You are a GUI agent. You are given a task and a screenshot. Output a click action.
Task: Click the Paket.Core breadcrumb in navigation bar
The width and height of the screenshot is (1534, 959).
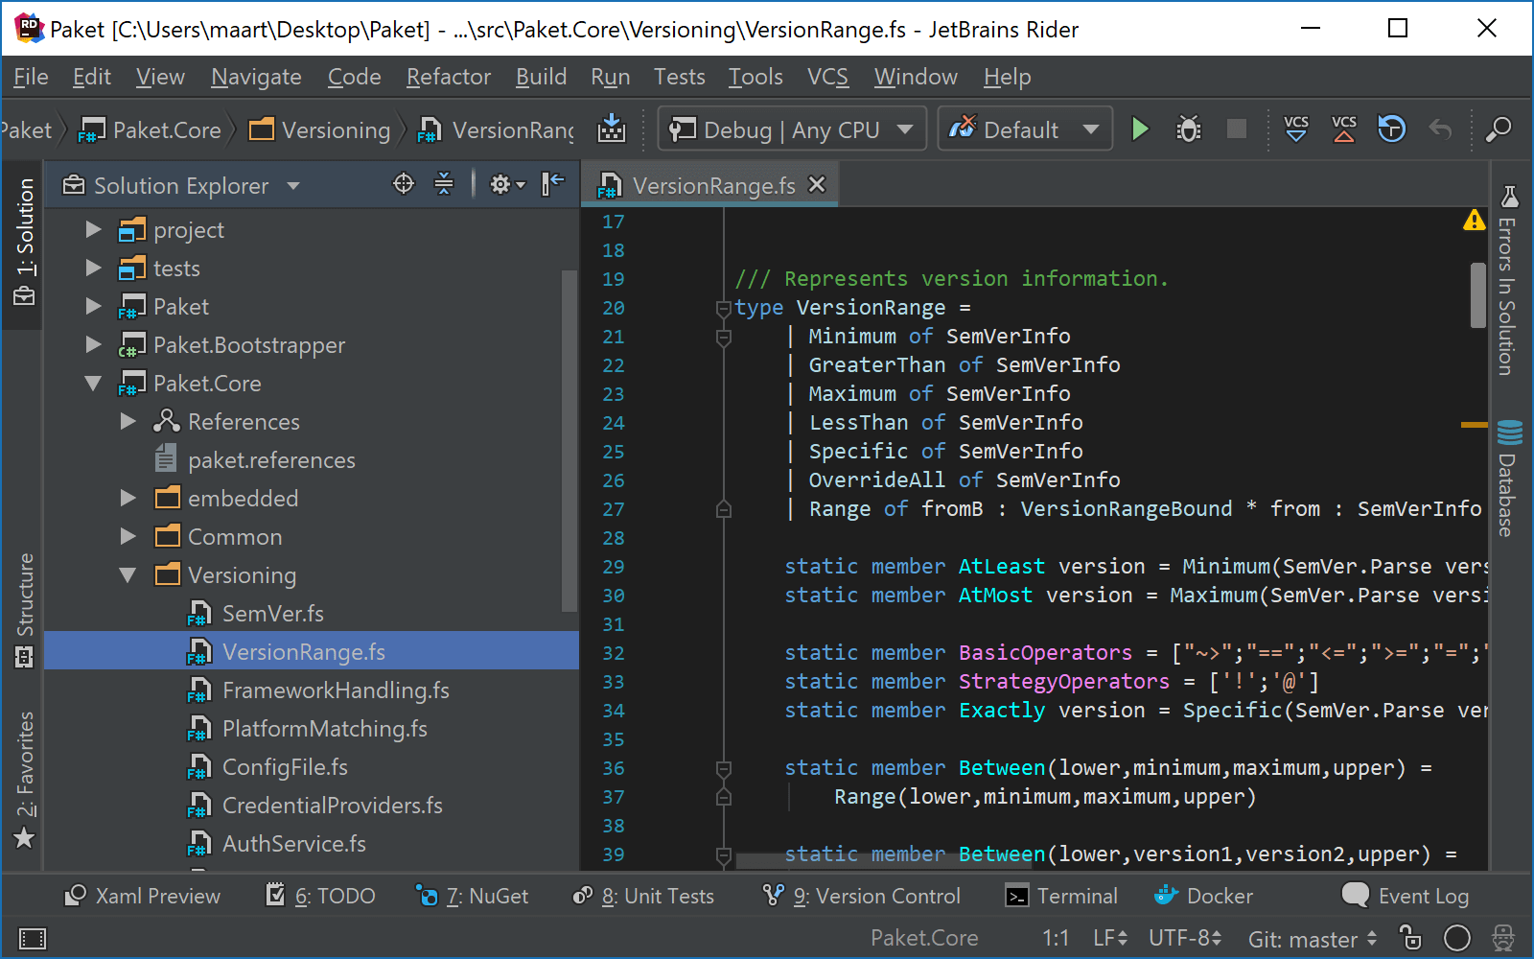point(151,129)
